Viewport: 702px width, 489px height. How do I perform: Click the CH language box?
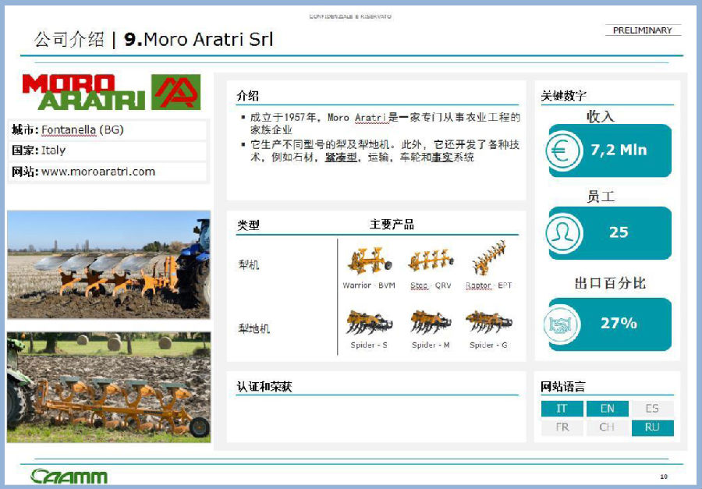click(608, 427)
